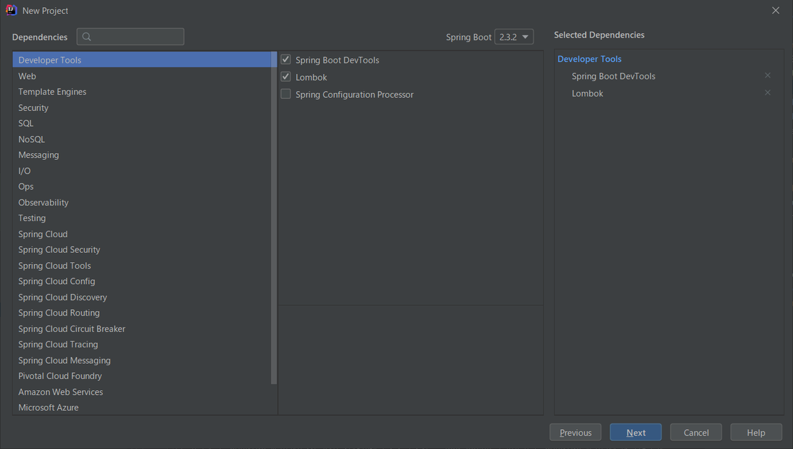
Task: Click Developer Tools heading in selected dependencies
Action: (589, 59)
